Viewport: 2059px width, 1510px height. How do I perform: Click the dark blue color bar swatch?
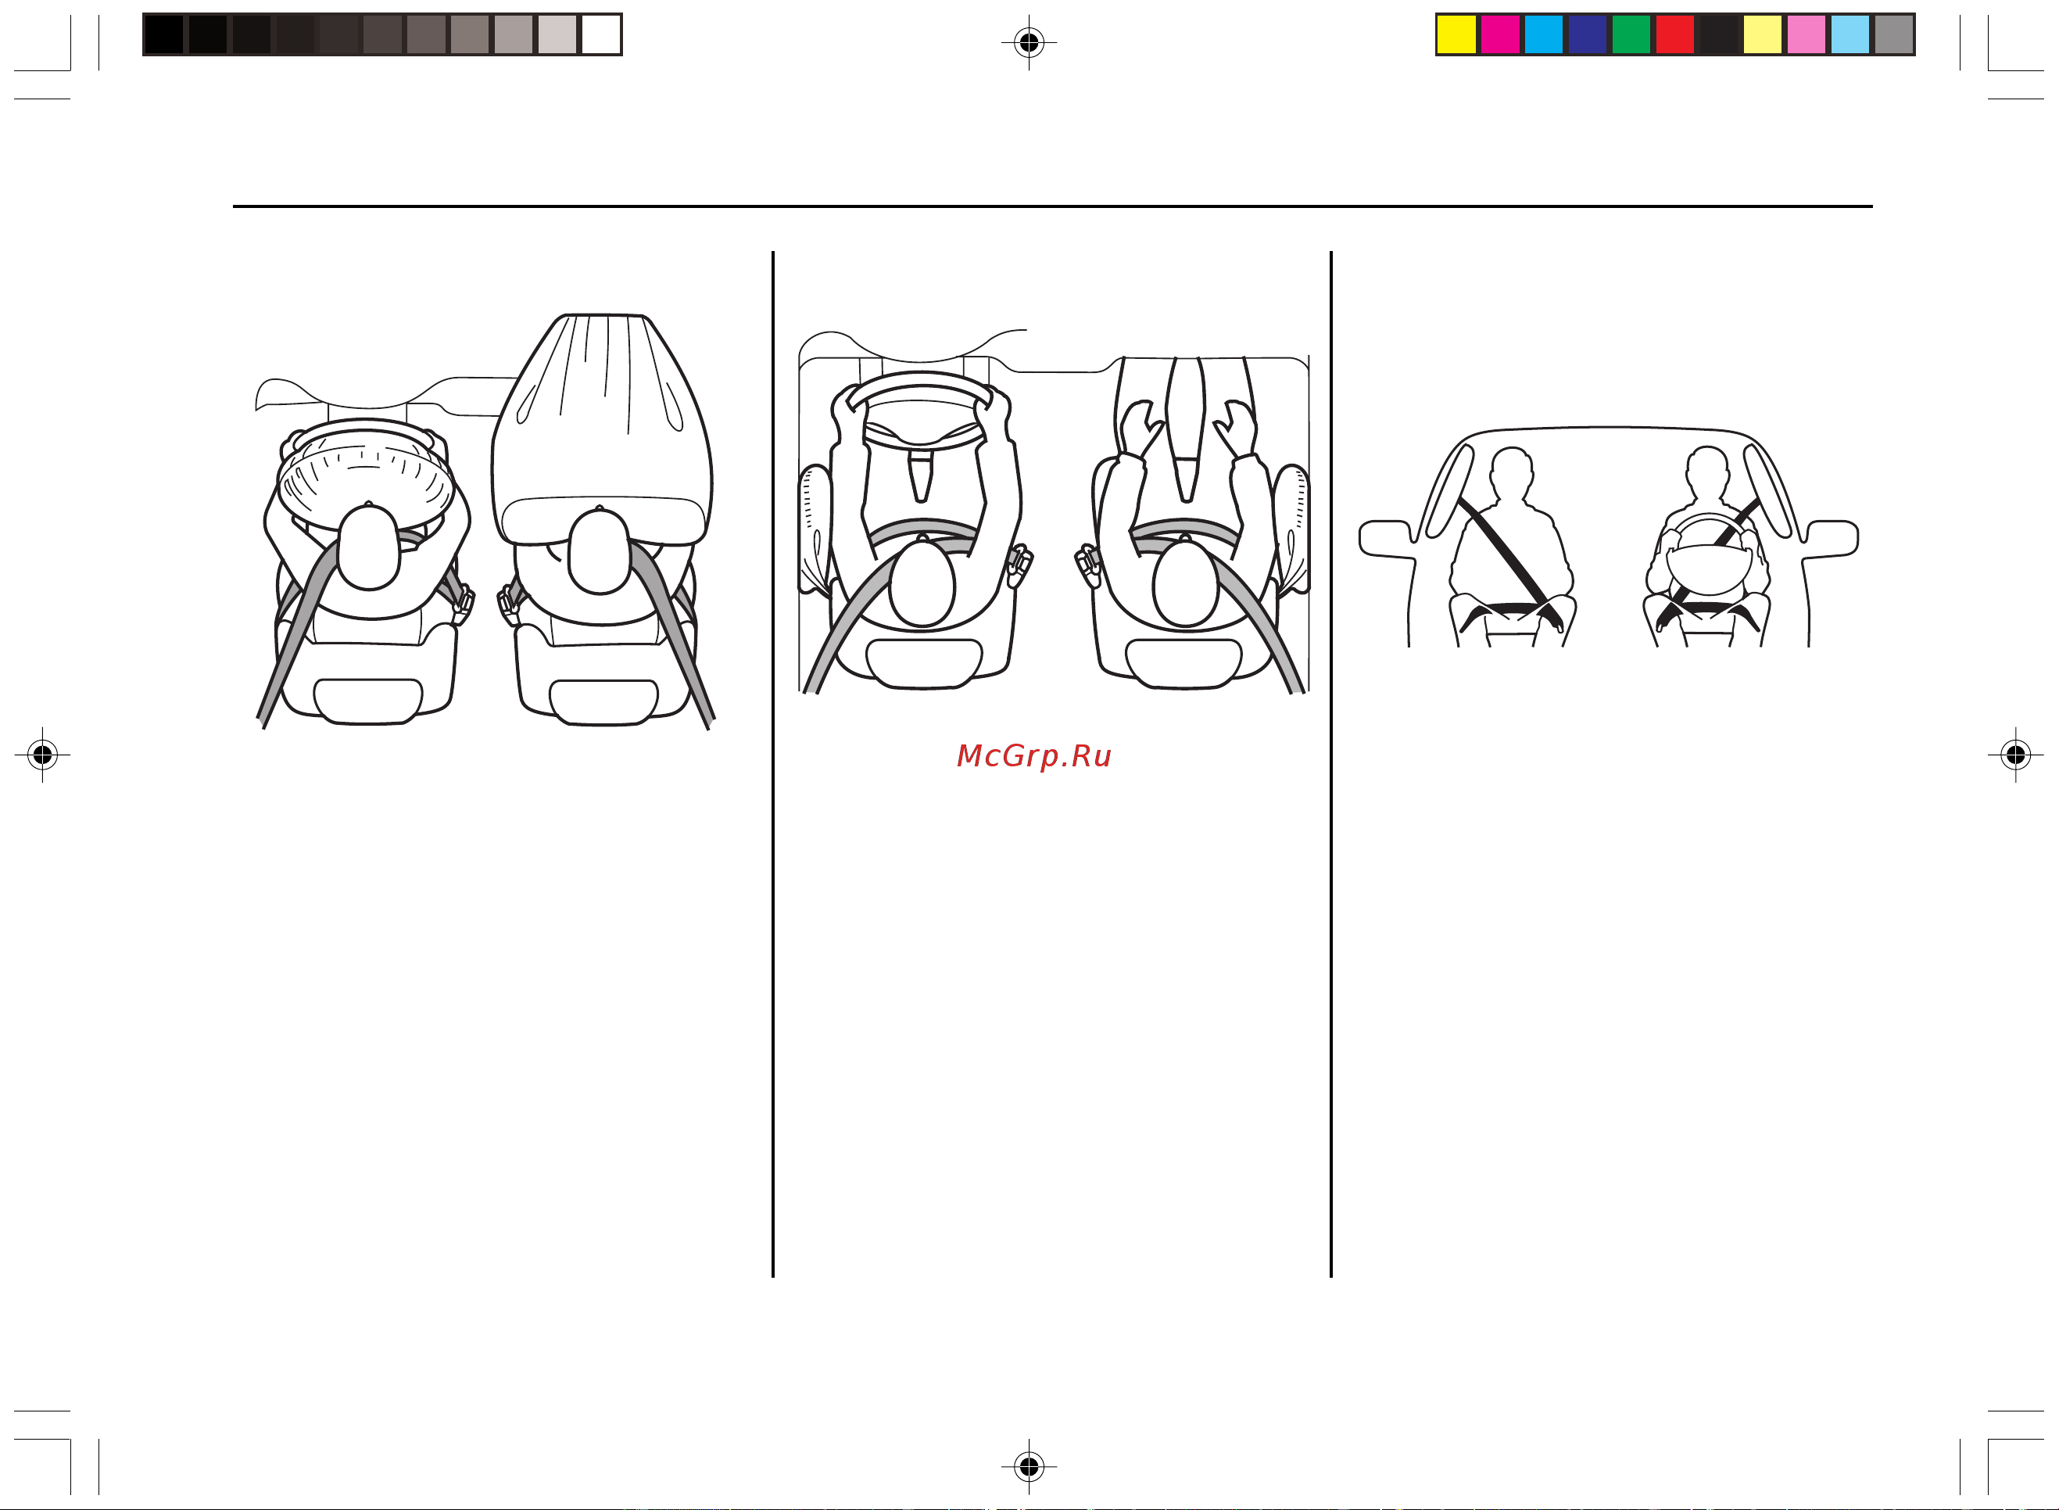1588,34
